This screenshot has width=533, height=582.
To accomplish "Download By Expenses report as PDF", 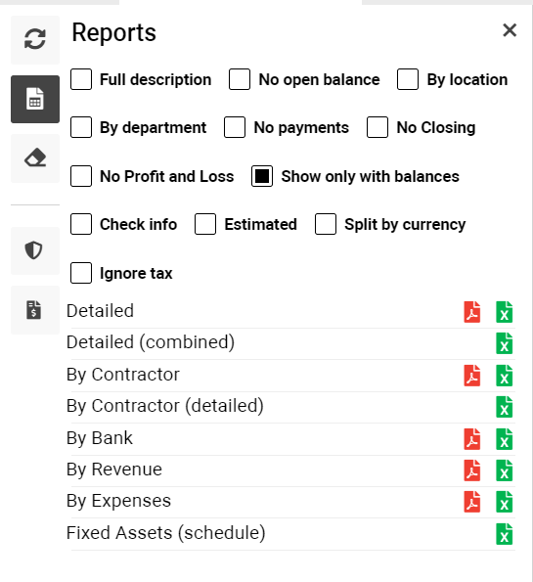I will [472, 502].
